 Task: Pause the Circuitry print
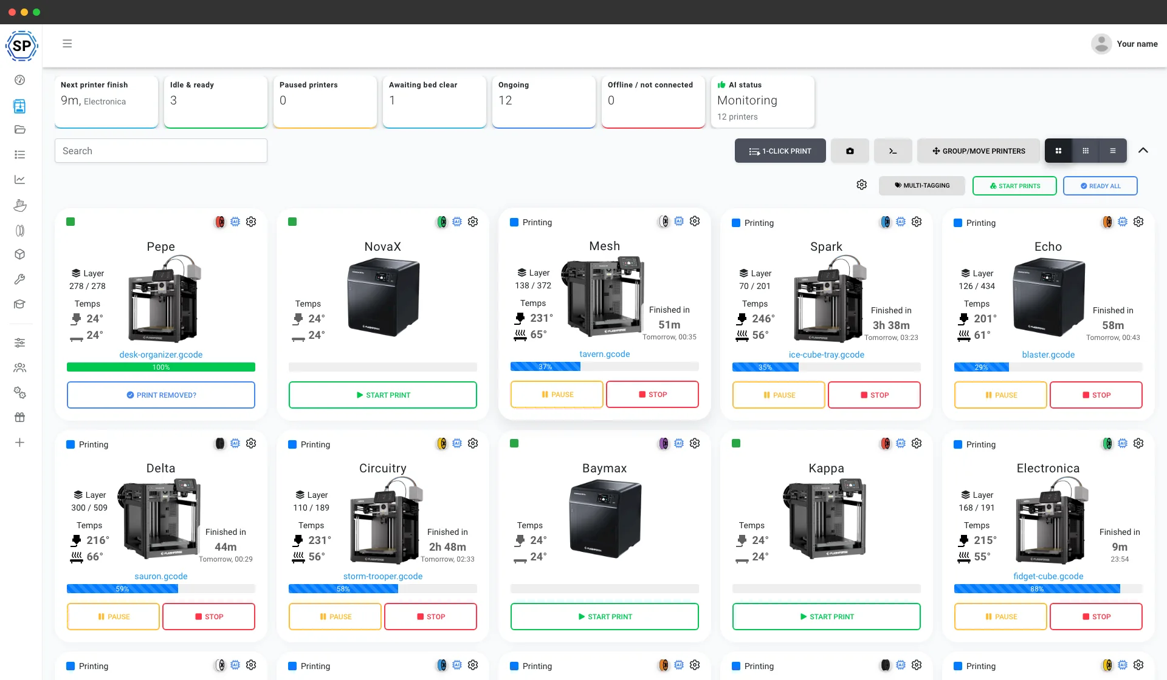pyautogui.click(x=335, y=616)
